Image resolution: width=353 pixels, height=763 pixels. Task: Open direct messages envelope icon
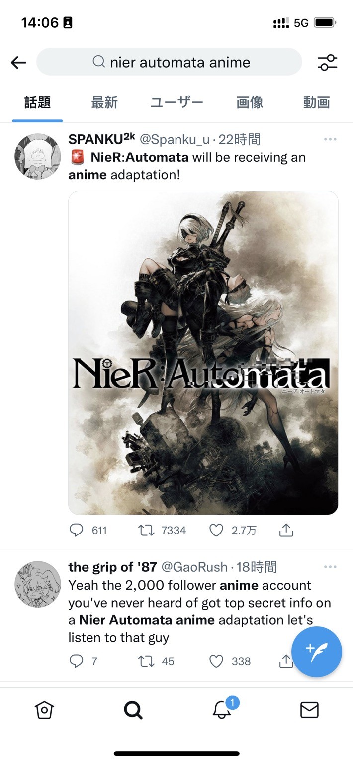pos(309,710)
